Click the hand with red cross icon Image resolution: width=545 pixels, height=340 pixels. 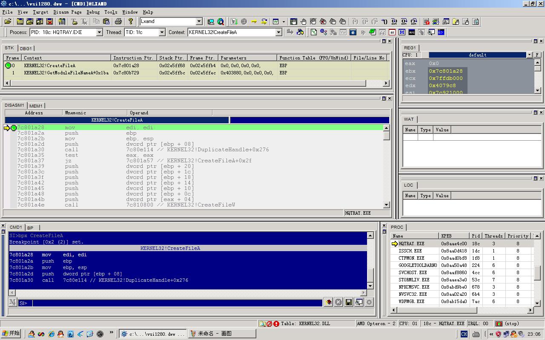(x=323, y=21)
